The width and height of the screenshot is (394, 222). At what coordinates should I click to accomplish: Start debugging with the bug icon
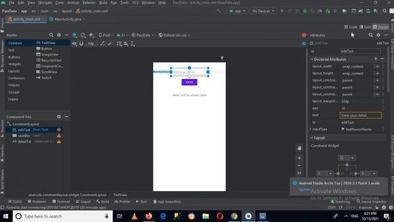[x=305, y=11]
